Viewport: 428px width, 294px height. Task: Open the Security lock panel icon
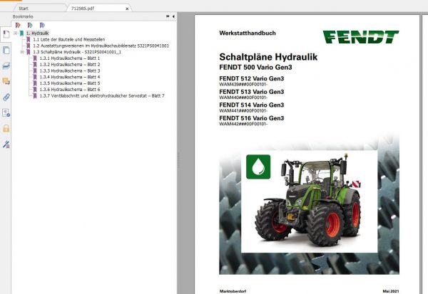click(x=6, y=128)
